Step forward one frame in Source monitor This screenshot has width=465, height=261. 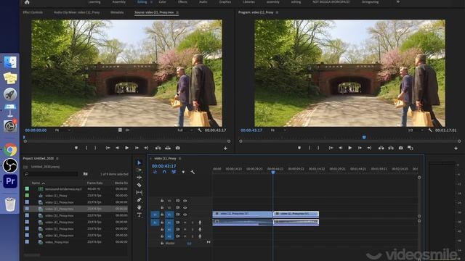pyautogui.click(x=137, y=148)
